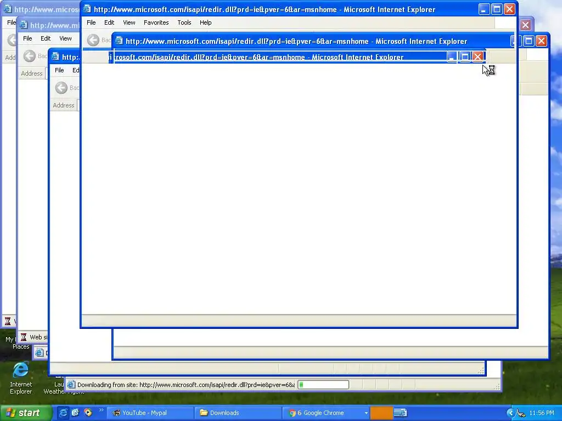Click the 11:56 PM taskbar clock
The image size is (562, 421).
[542, 413]
